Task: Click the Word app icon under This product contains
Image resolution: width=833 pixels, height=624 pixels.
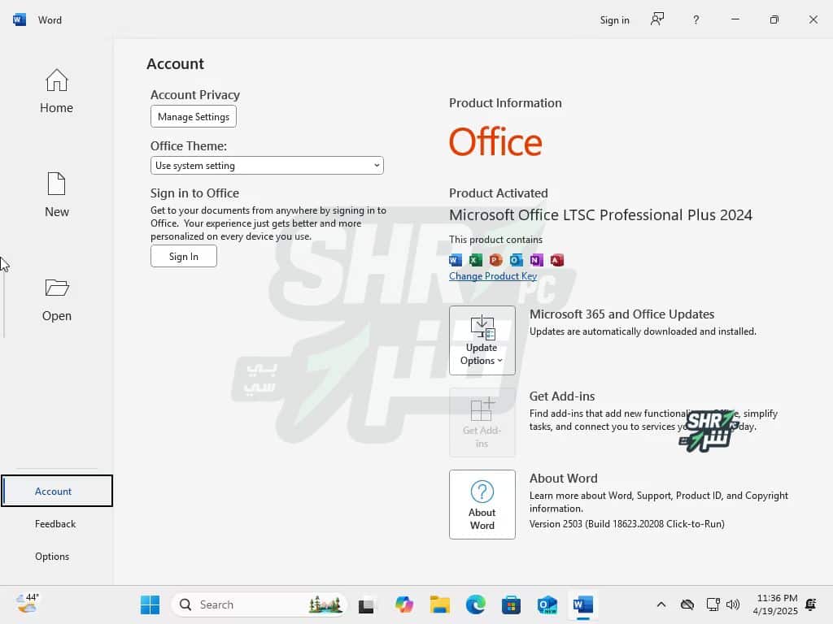Action: pos(456,260)
